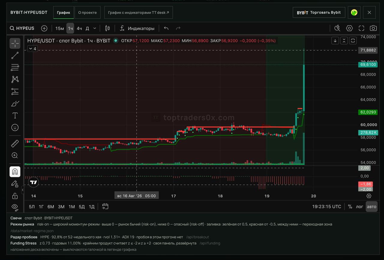Toggle stay-in-drawing-mode pencil lock
Image resolution: width=384 pixels, height=260 pixels.
click(x=15, y=184)
